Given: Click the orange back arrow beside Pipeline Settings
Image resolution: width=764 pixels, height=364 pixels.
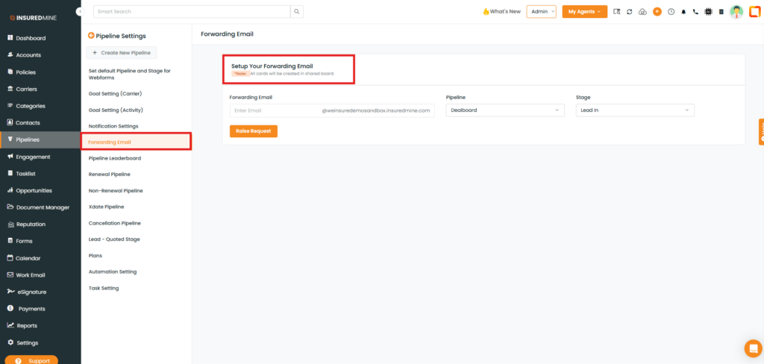Looking at the screenshot, I should point(91,36).
